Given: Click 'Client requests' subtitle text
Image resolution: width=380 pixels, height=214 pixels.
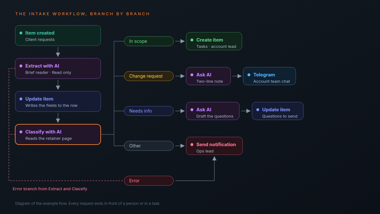Looking at the screenshot, I should click(x=40, y=40).
